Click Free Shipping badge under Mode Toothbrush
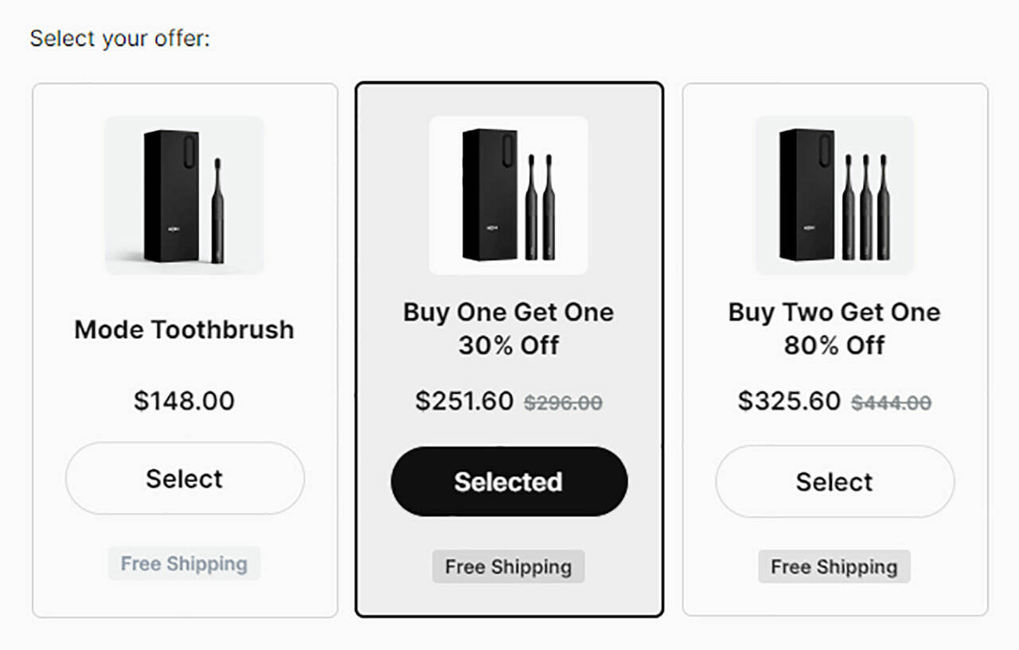Image resolution: width=1019 pixels, height=650 pixels. pyautogui.click(x=185, y=563)
